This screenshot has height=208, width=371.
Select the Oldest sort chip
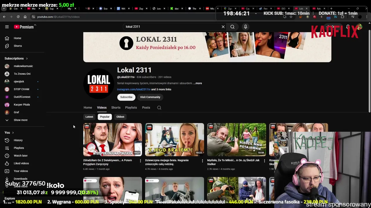click(x=120, y=117)
